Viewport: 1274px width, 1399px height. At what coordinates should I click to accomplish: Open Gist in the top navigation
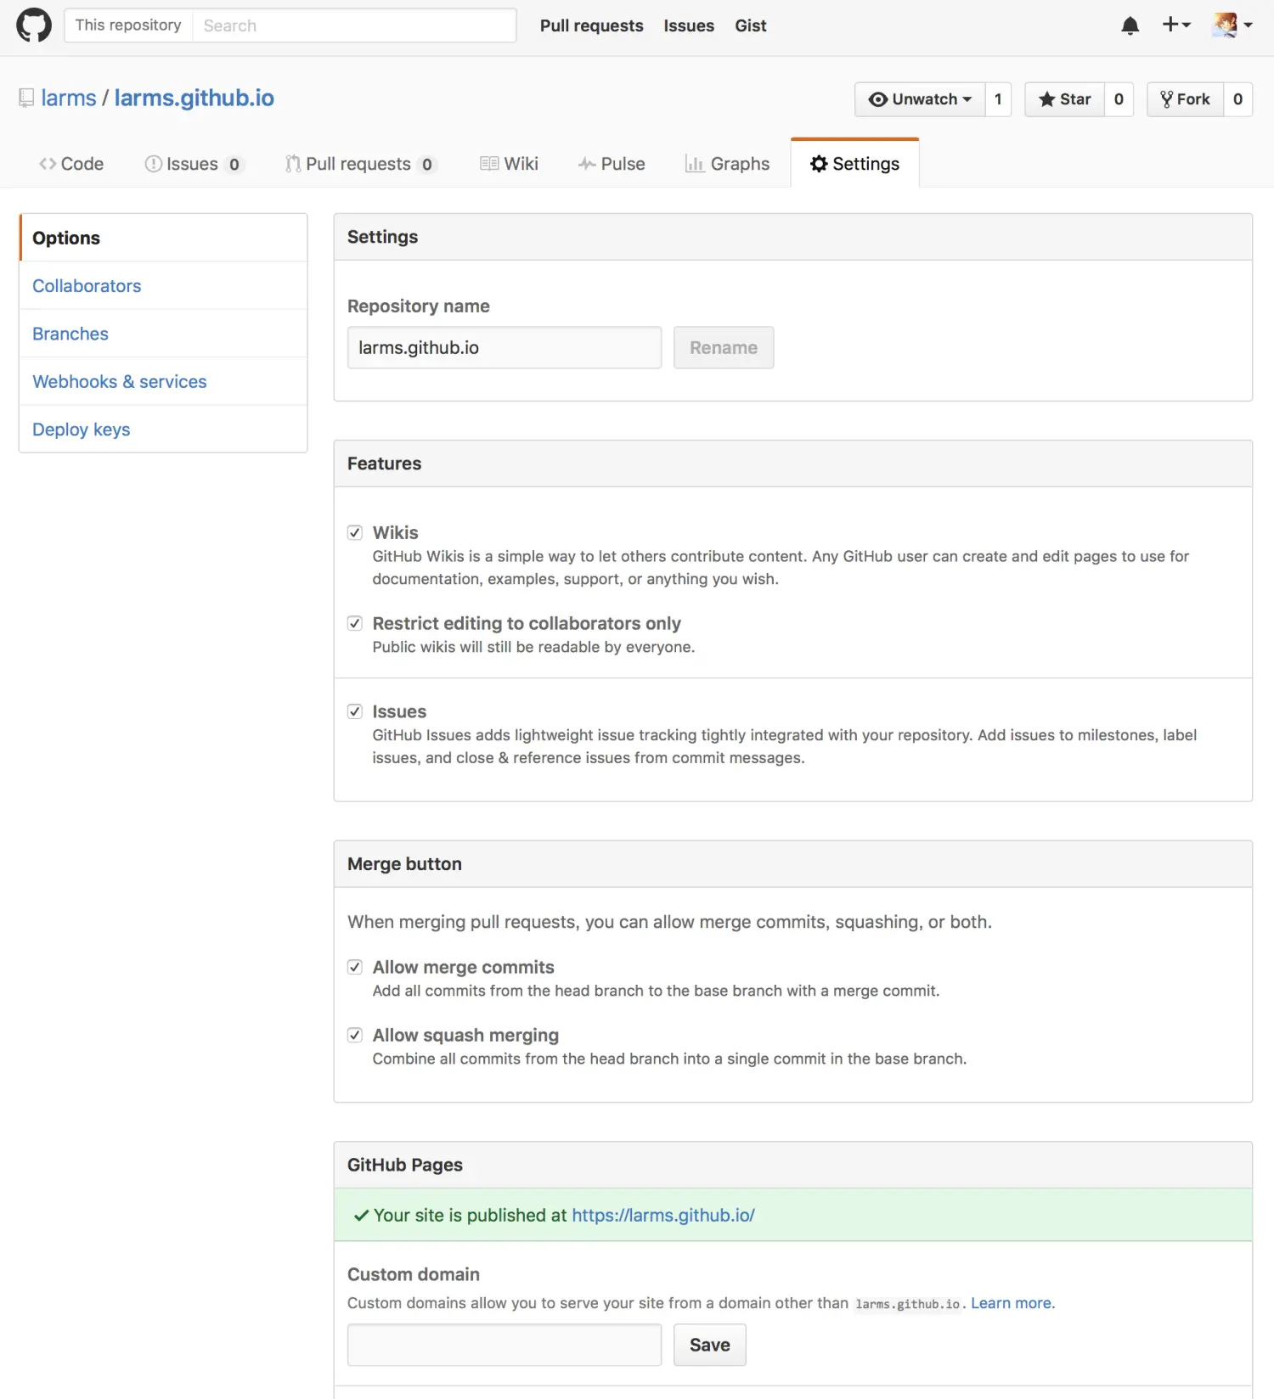pos(751,25)
